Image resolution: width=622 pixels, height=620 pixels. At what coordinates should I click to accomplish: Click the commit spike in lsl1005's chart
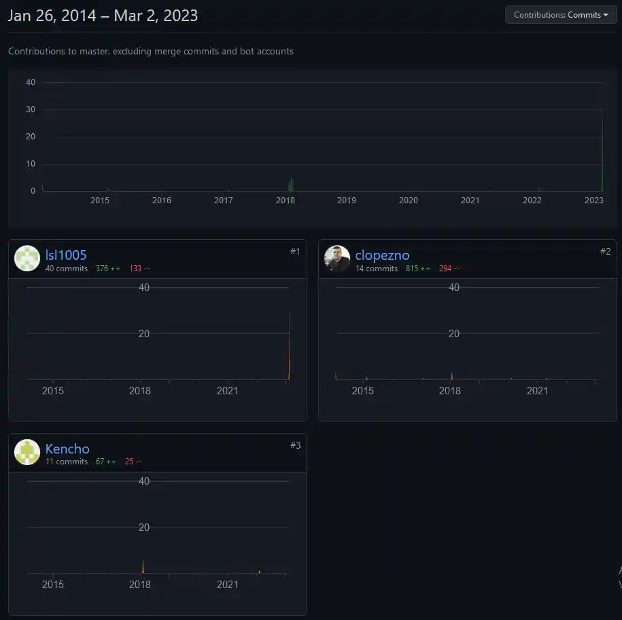pos(289,346)
